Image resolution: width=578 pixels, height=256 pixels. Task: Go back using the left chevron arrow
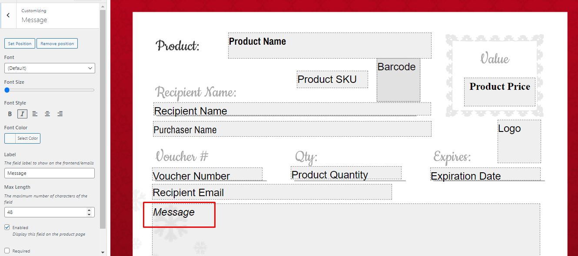coord(8,16)
